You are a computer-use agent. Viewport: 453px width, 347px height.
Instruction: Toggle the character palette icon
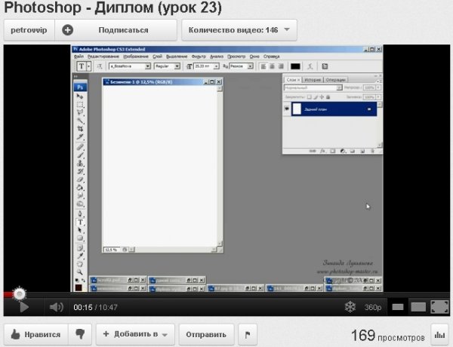pyautogui.click(x=325, y=66)
